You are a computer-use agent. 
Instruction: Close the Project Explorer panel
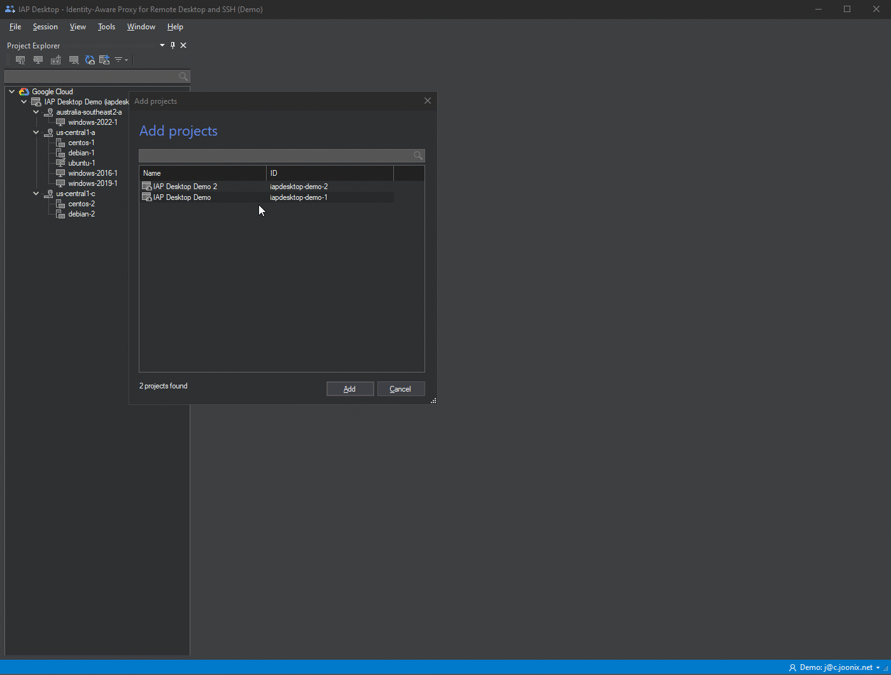tap(183, 45)
